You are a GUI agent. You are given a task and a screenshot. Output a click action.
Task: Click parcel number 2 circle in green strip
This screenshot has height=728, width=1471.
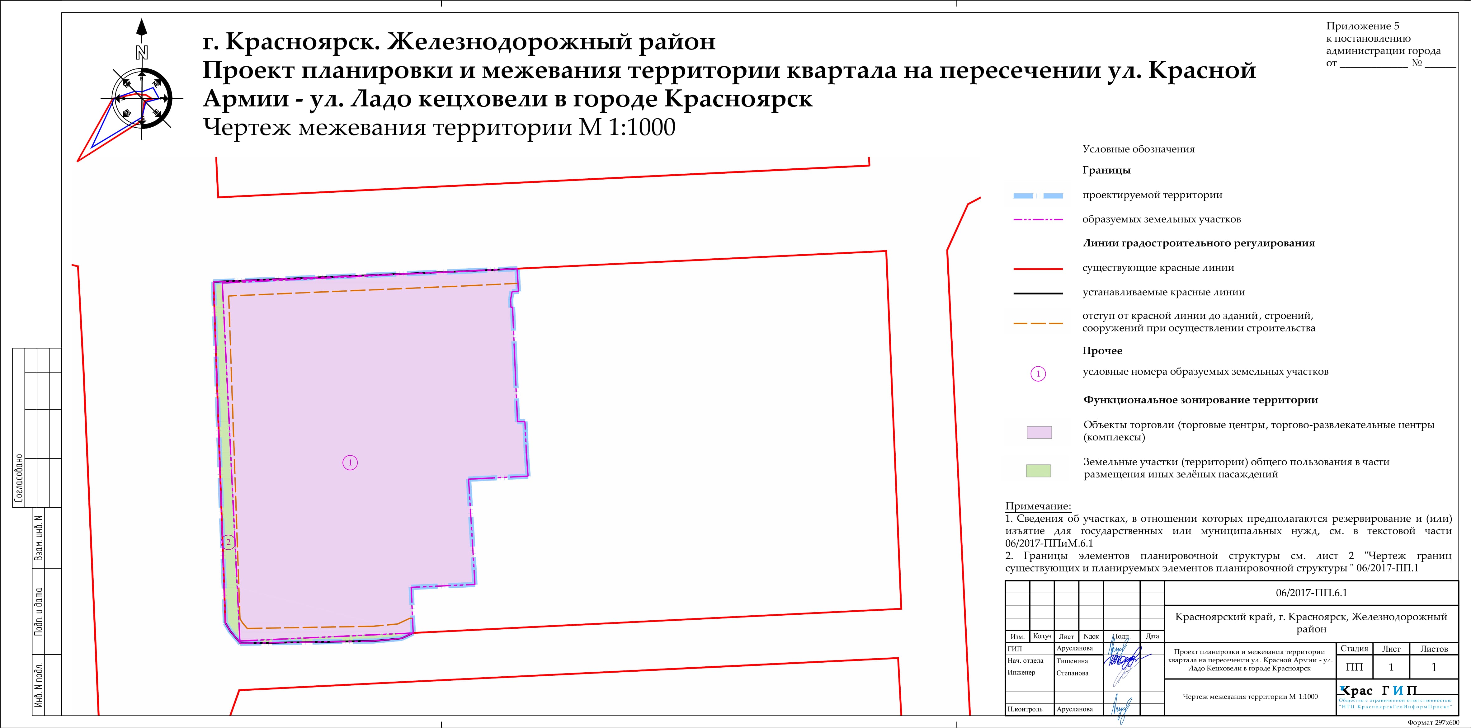(229, 542)
